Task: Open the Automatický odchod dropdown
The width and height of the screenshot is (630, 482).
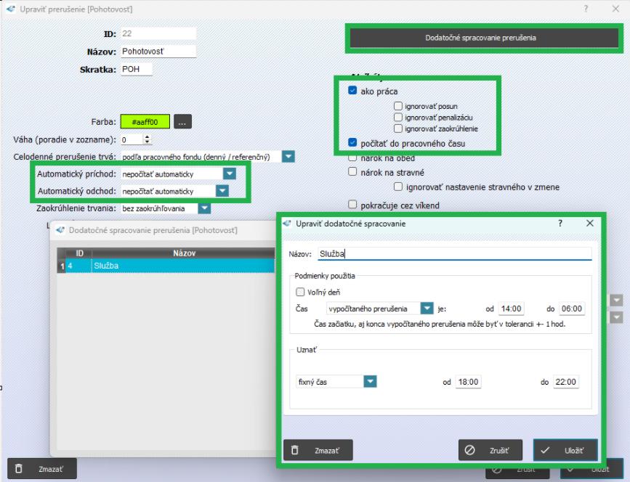Action: point(222,191)
